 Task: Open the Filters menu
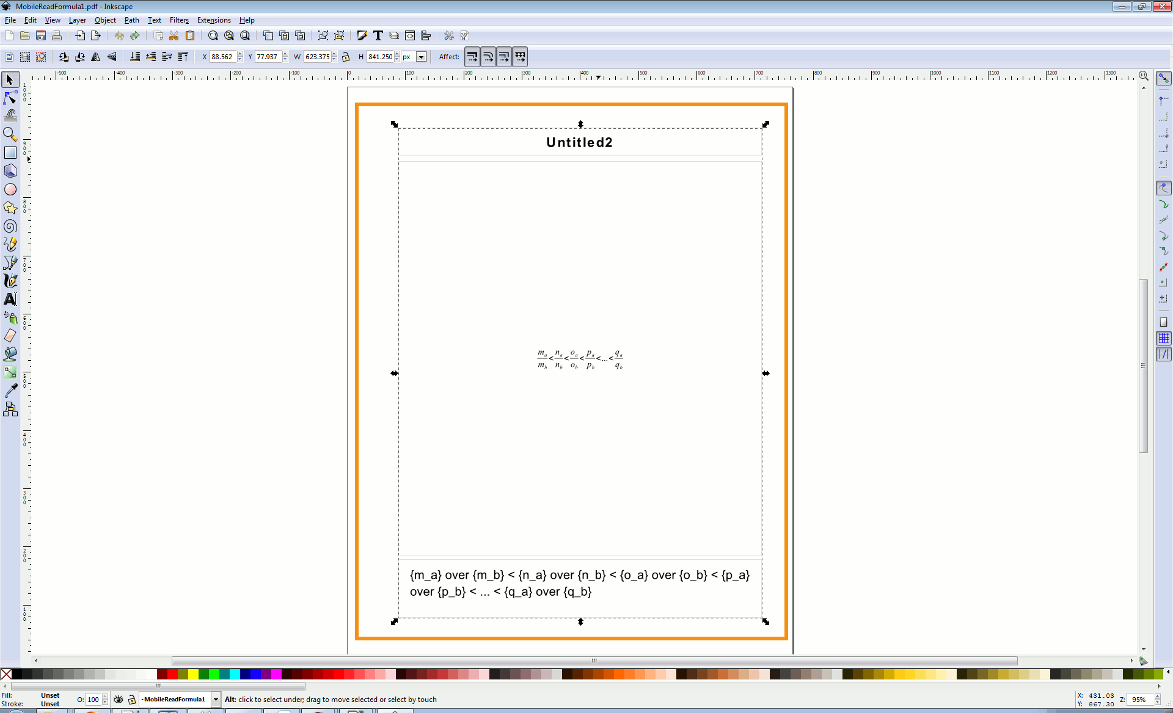coord(179,20)
